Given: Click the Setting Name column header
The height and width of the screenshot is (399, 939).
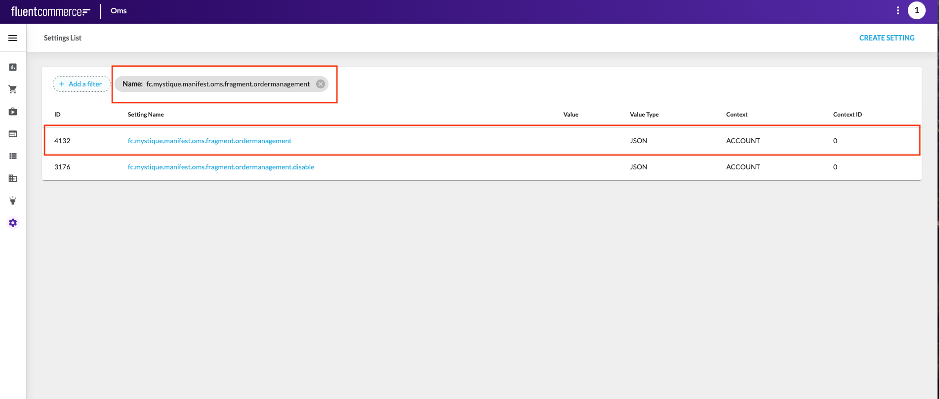Looking at the screenshot, I should point(146,115).
